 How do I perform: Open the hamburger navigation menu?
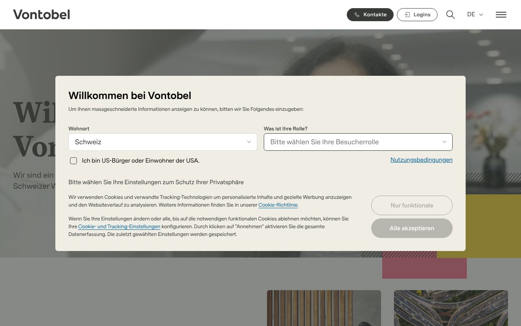tap(501, 14)
